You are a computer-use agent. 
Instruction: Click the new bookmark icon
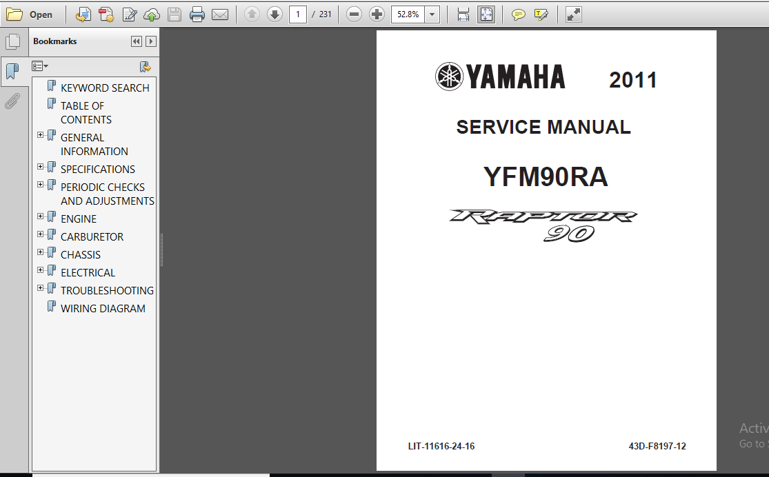[145, 67]
